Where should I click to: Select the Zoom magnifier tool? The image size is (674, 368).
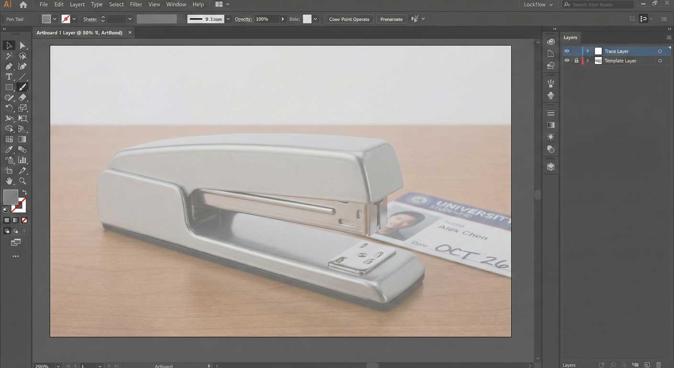tap(22, 181)
